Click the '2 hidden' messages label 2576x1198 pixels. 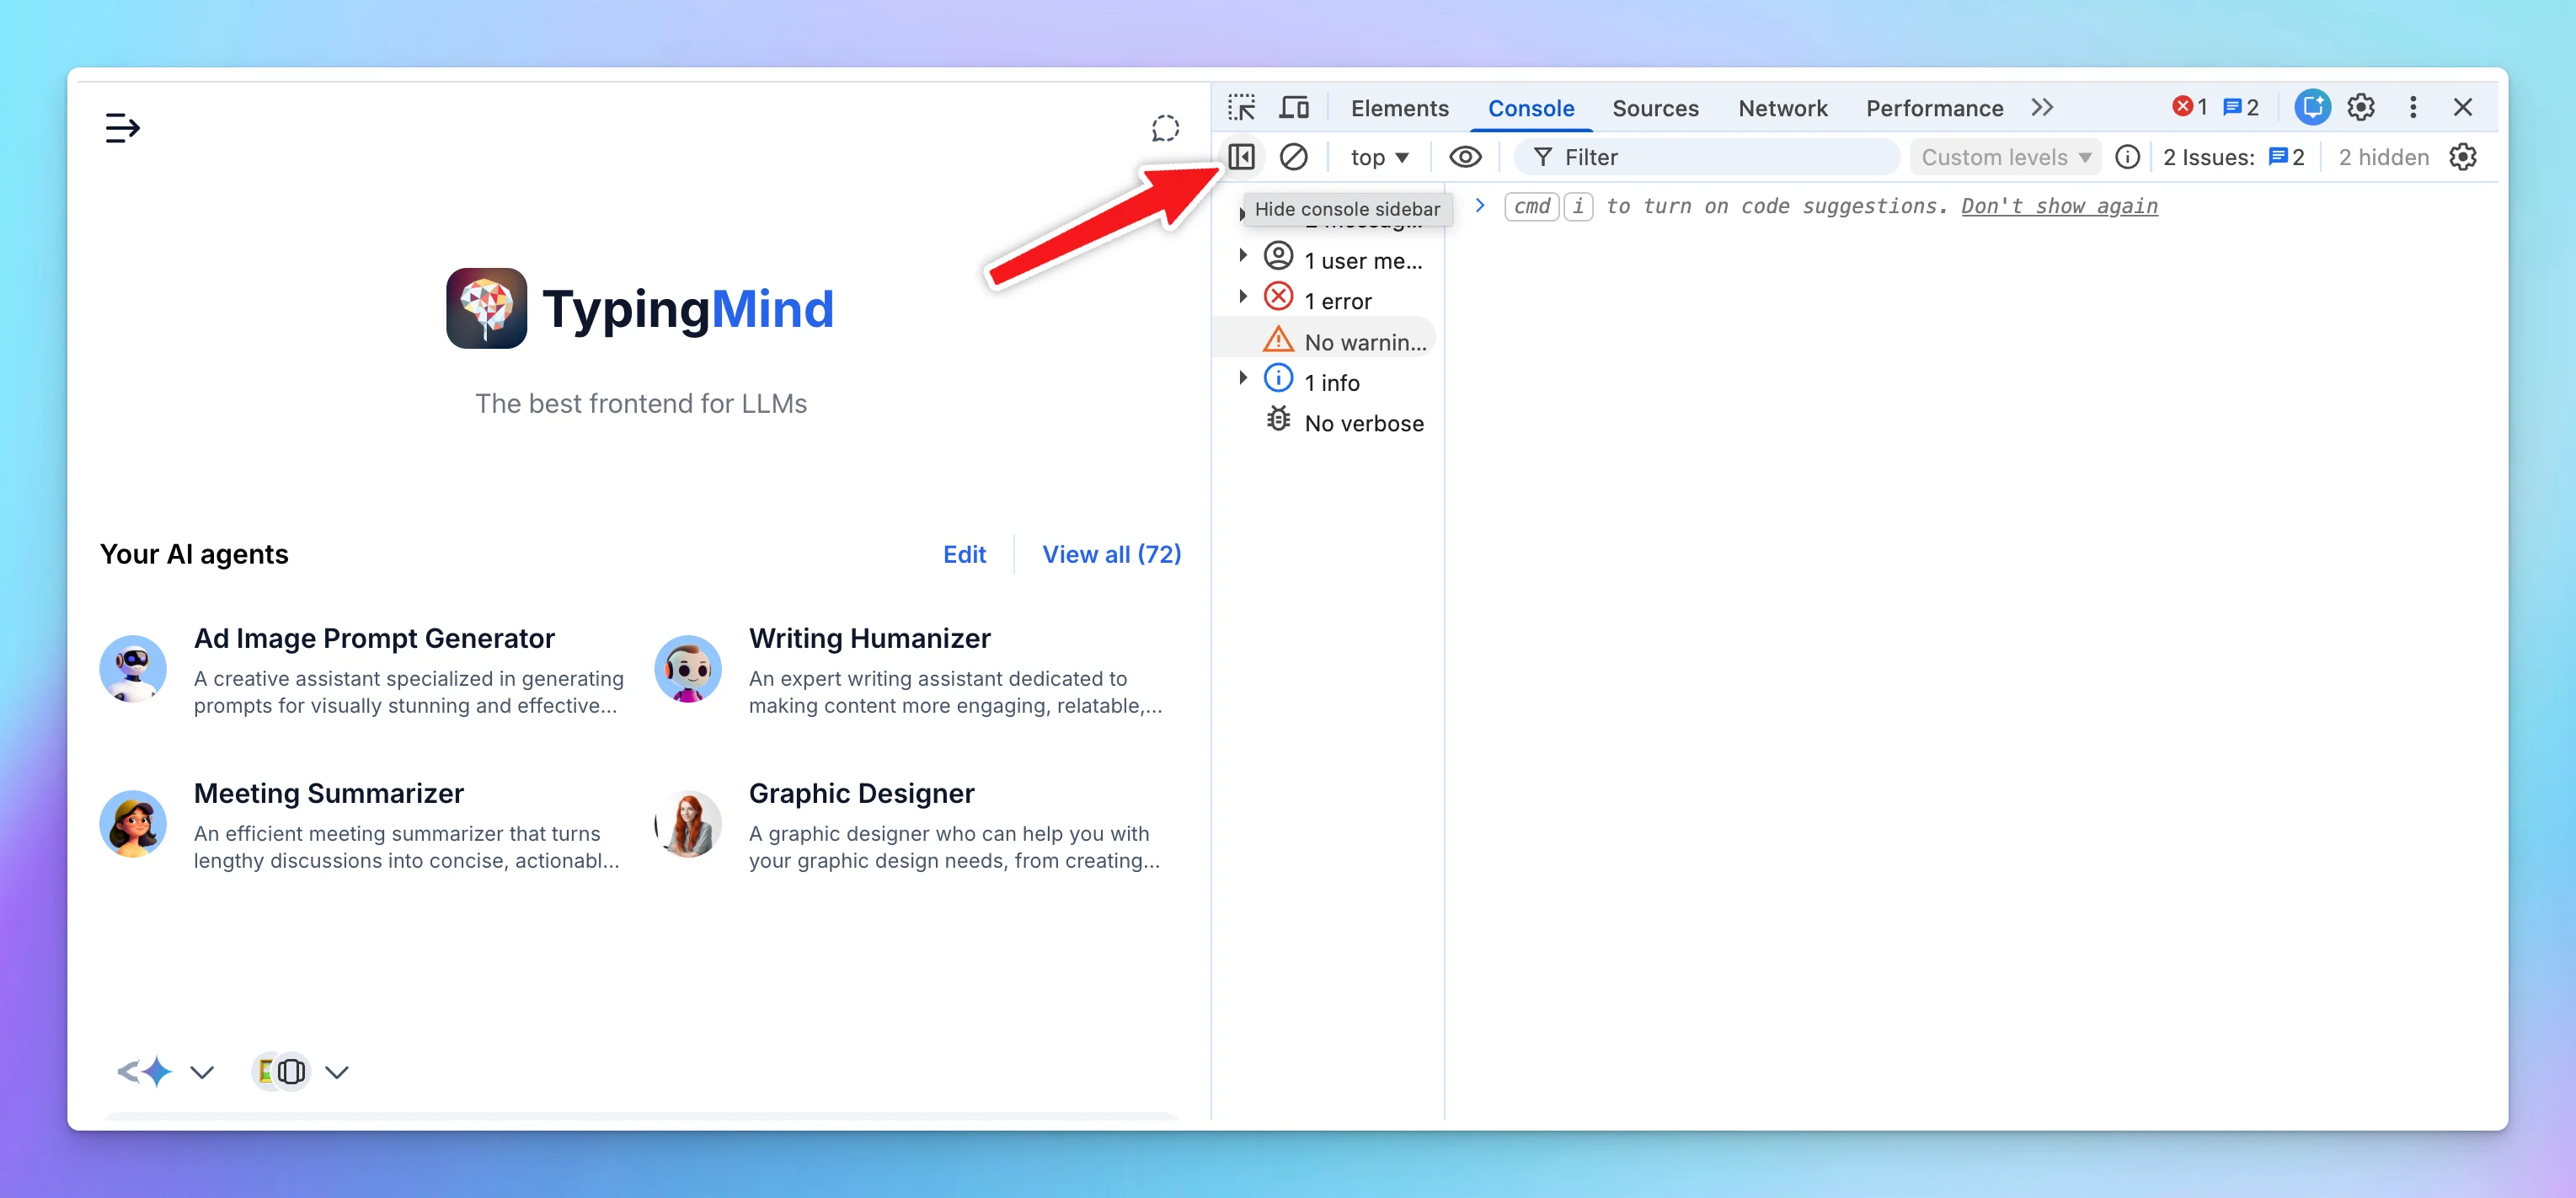[2383, 157]
